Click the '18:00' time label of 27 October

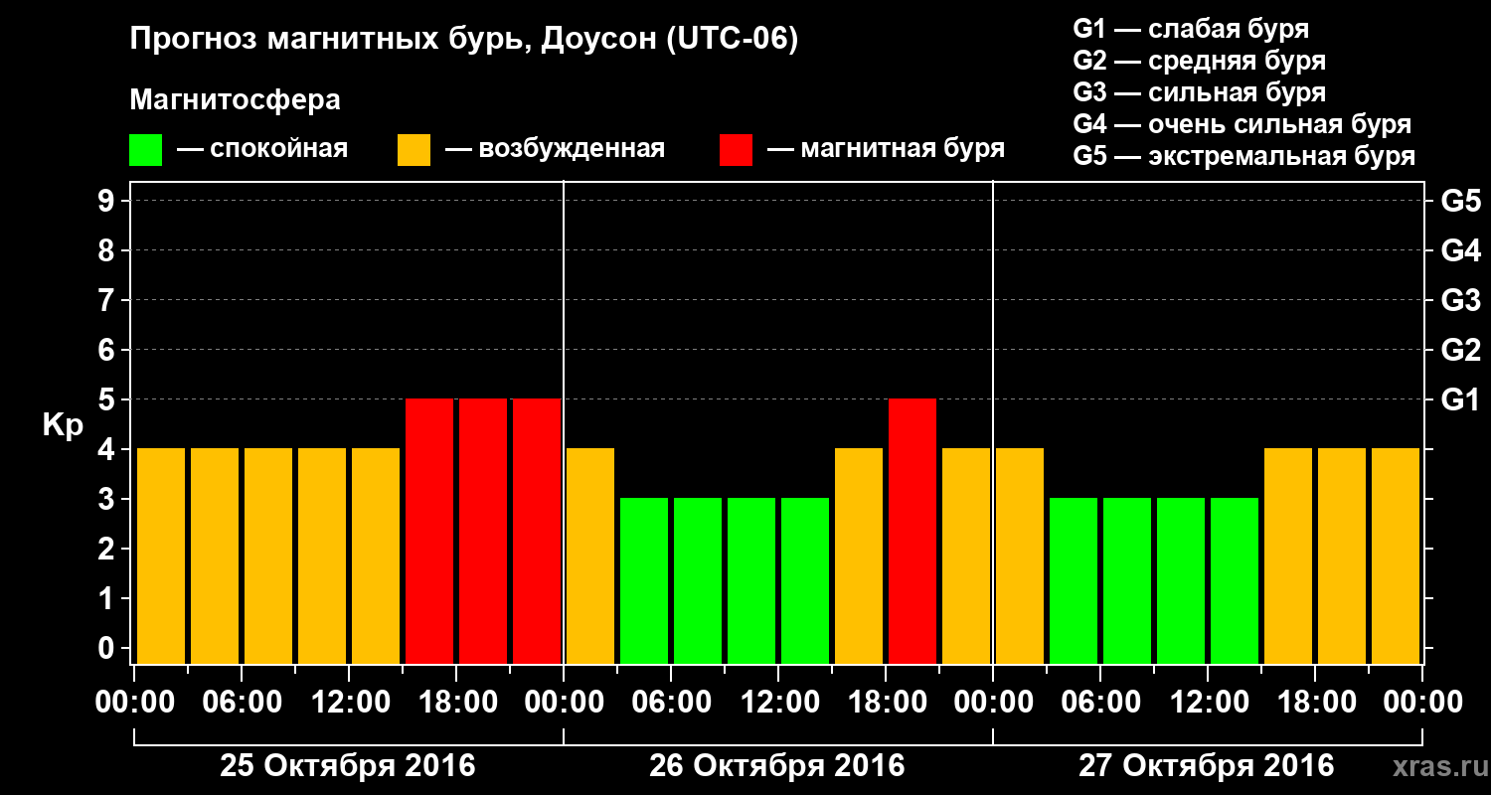click(x=1315, y=703)
